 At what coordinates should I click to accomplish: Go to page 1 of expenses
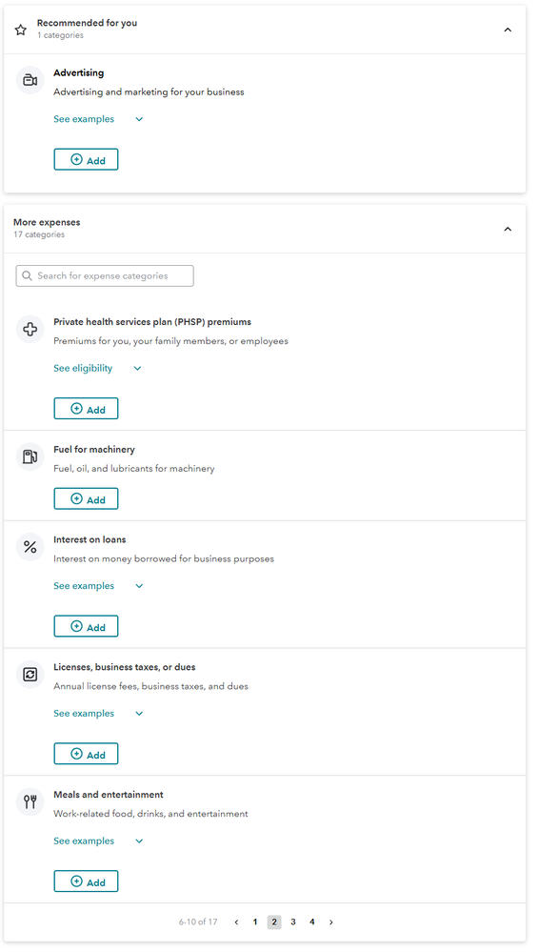point(255,922)
